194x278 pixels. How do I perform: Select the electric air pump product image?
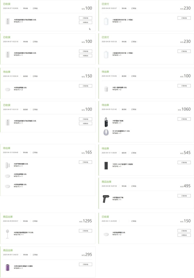point(106,122)
